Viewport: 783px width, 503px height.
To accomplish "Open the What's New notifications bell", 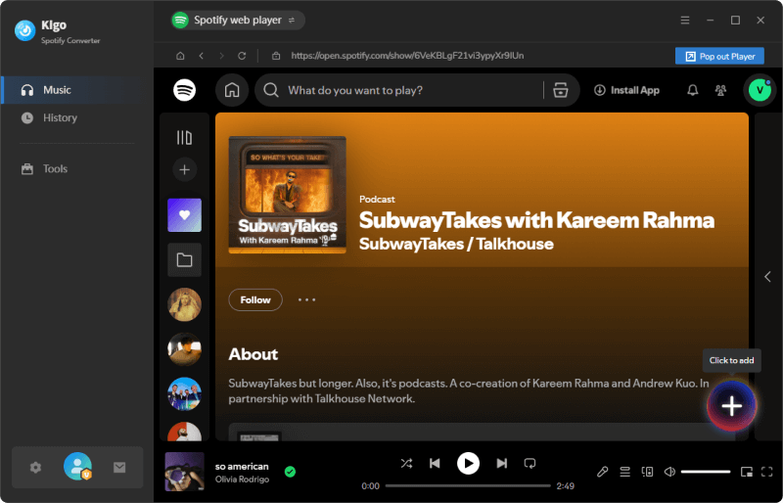I will (693, 90).
